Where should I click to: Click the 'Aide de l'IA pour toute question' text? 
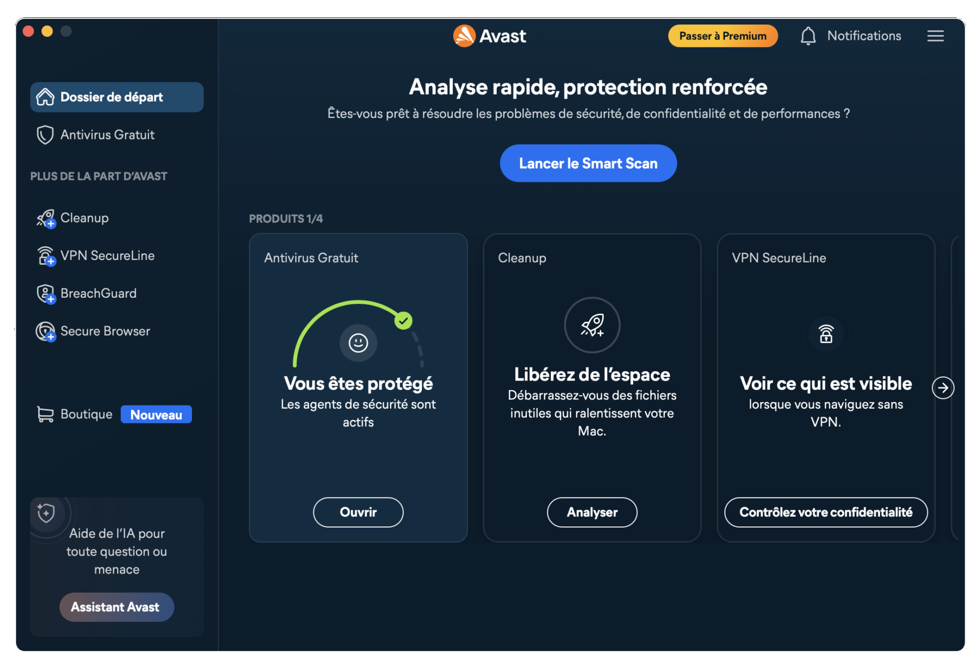tap(117, 552)
